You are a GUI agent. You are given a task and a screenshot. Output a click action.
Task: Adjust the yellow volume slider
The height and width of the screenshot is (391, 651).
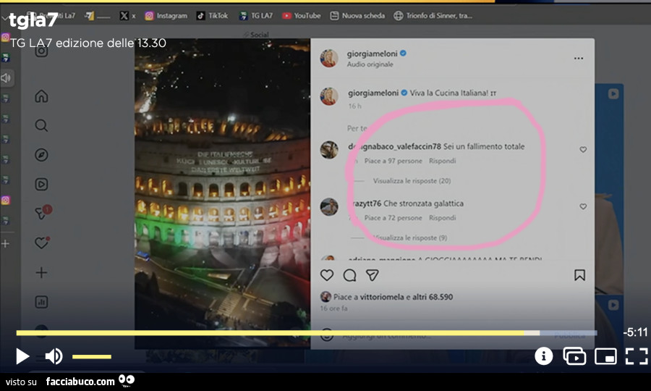[92, 356]
